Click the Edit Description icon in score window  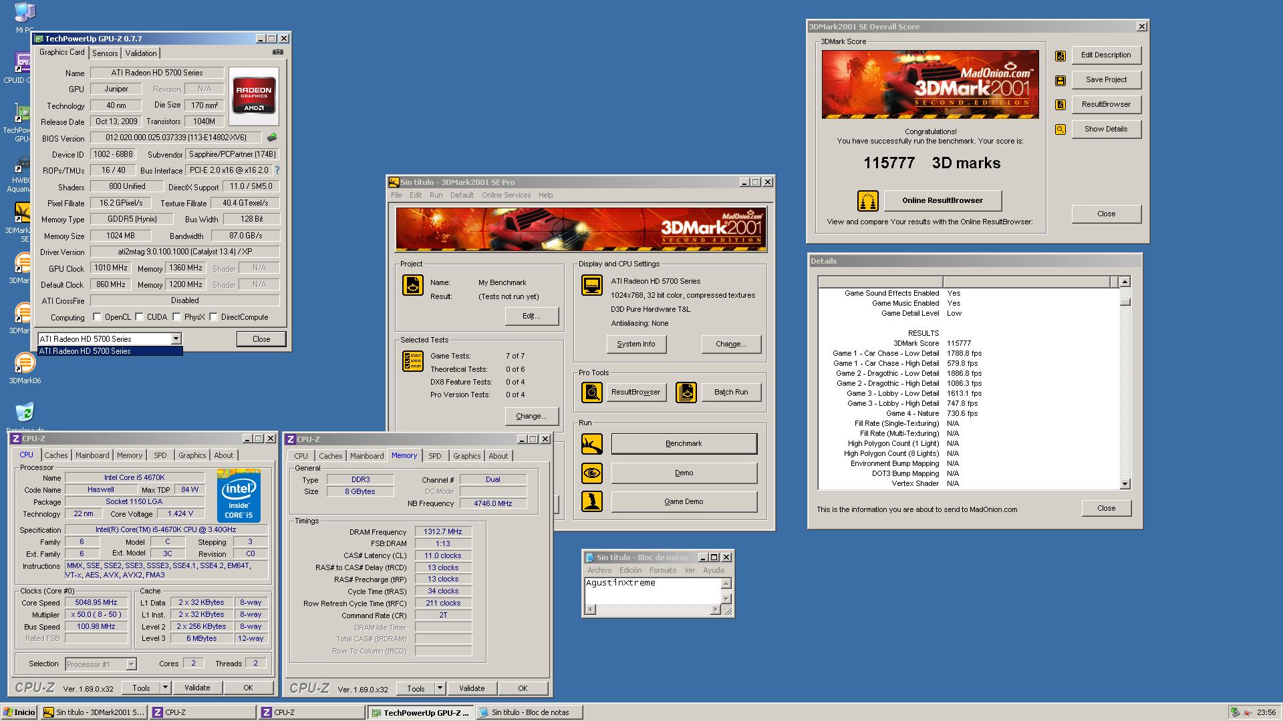[1060, 56]
